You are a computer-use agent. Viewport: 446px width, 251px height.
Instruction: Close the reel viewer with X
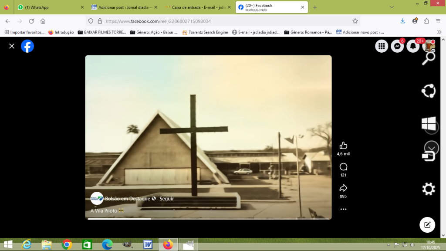pos(12,46)
